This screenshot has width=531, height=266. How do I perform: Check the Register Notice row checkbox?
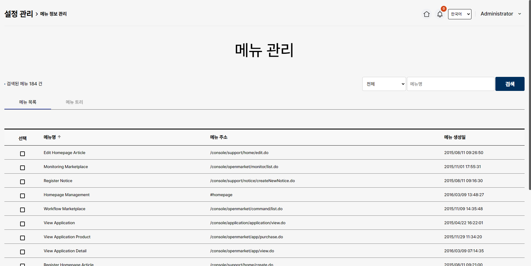(22, 182)
